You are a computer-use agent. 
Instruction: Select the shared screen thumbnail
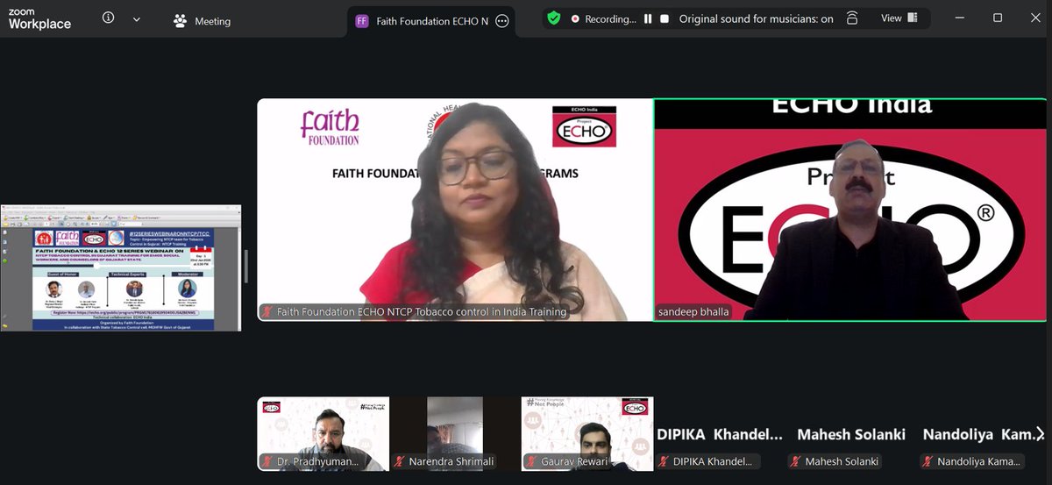(121, 267)
